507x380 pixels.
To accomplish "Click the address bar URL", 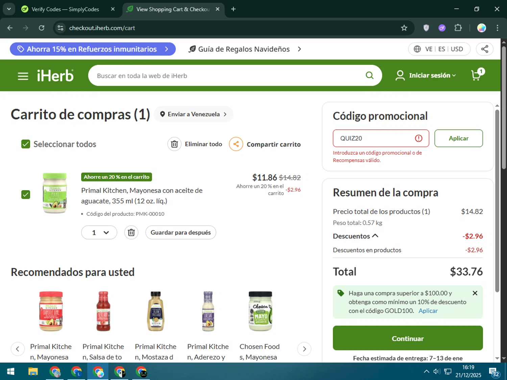I will click(102, 28).
